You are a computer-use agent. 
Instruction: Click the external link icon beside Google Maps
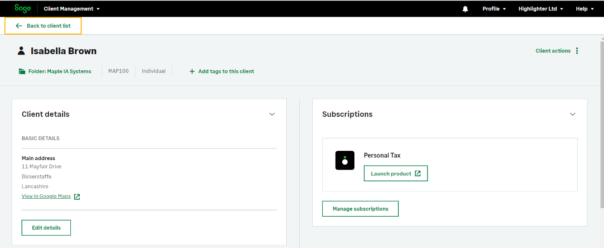(77, 197)
